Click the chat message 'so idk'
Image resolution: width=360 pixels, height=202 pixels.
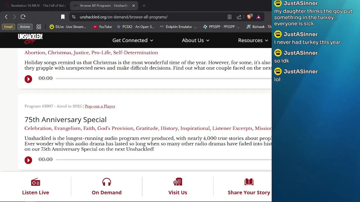pyautogui.click(x=282, y=61)
